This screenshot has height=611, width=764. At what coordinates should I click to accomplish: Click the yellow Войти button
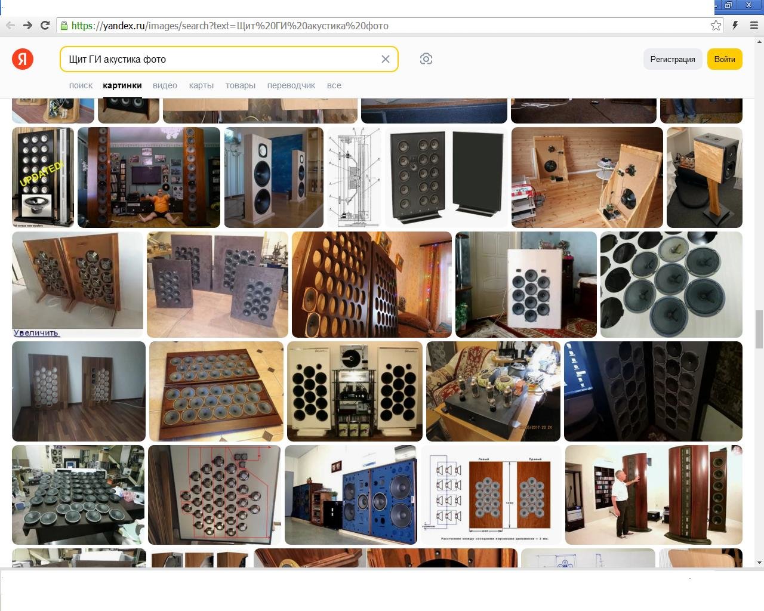tap(725, 59)
